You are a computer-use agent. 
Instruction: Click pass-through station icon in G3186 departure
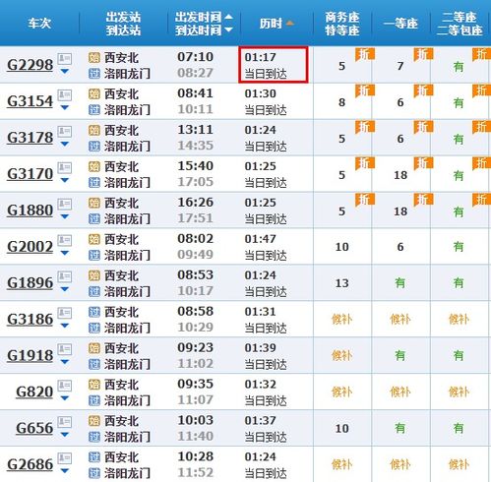tap(94, 312)
